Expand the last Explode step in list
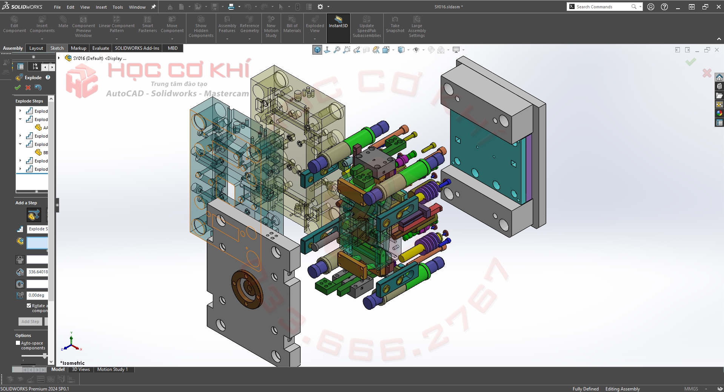This screenshot has height=392, width=724. point(20,169)
